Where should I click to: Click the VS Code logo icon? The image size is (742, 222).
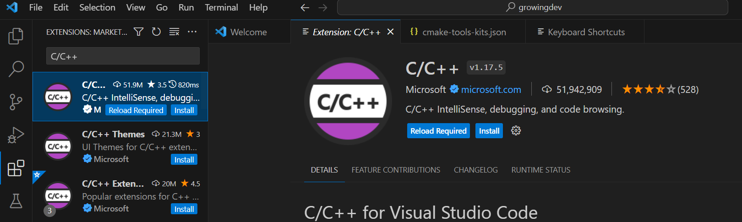click(12, 7)
